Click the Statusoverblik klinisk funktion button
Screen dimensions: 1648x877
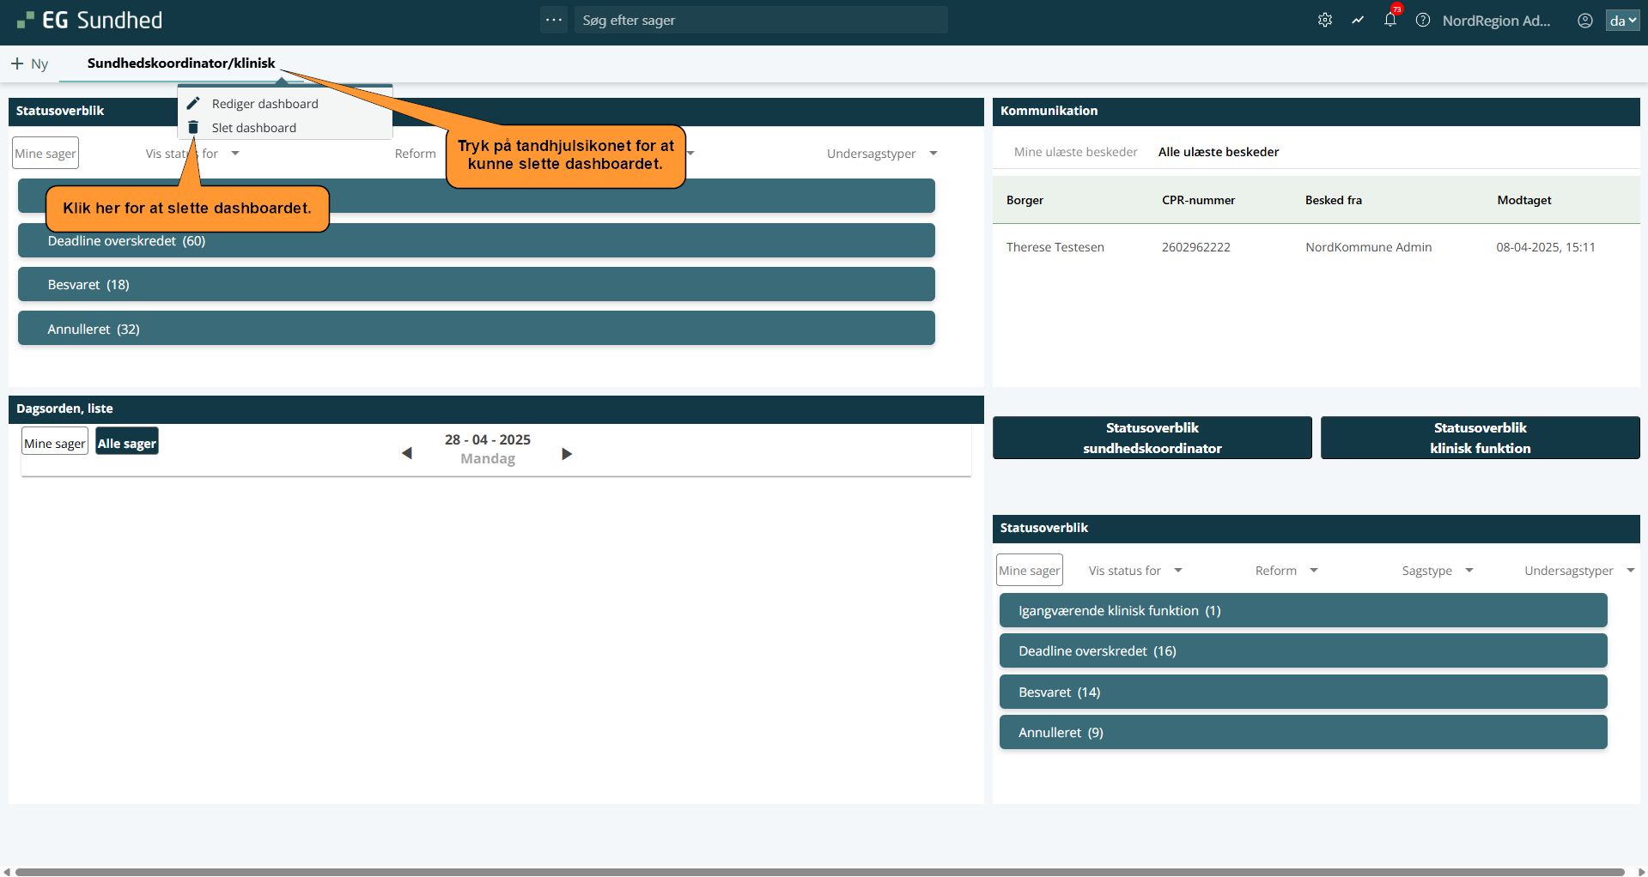click(x=1479, y=438)
